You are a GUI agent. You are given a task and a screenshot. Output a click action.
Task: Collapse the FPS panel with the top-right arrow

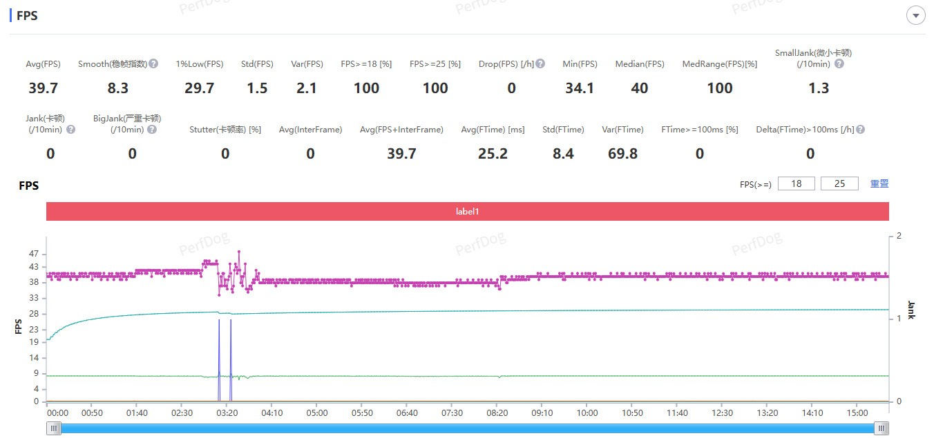point(915,16)
